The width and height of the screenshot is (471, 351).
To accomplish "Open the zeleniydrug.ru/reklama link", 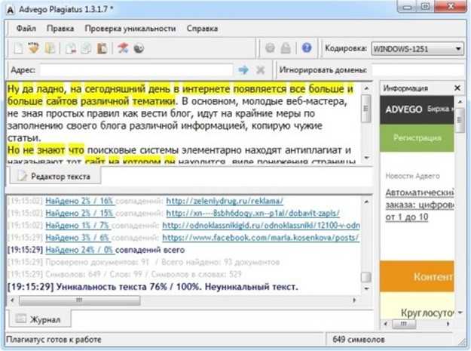I will click(x=225, y=201).
